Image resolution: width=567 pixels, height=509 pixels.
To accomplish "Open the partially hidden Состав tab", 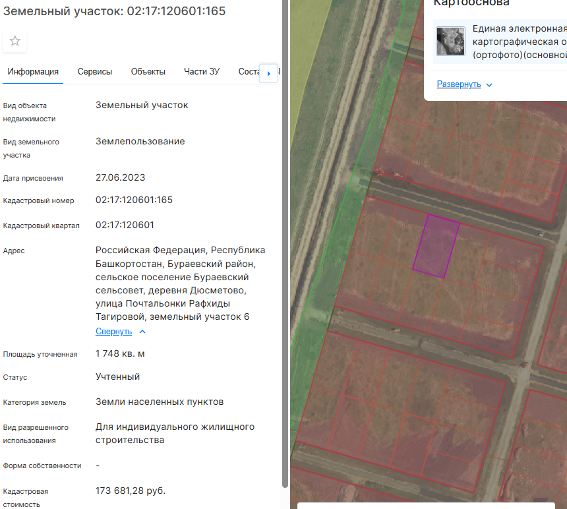I will click(x=249, y=72).
